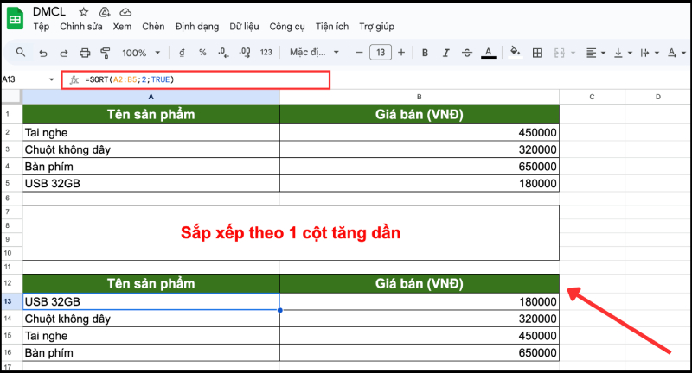The width and height of the screenshot is (692, 373).
Task: Open the borders menu
Action: (x=537, y=53)
